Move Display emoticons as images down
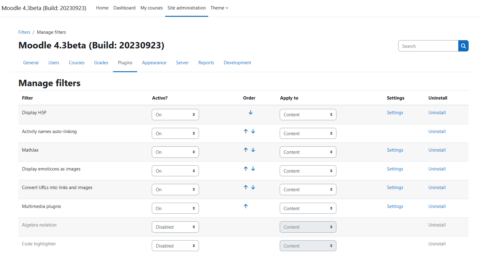Image resolution: width=479 pixels, height=253 pixels. click(253, 169)
